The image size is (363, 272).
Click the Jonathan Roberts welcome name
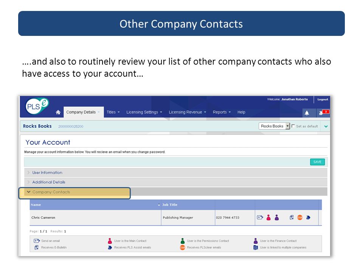(x=295, y=99)
